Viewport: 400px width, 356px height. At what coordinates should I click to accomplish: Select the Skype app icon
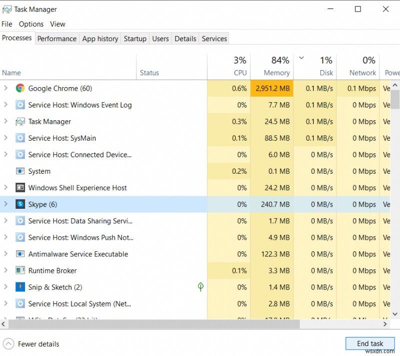20,204
